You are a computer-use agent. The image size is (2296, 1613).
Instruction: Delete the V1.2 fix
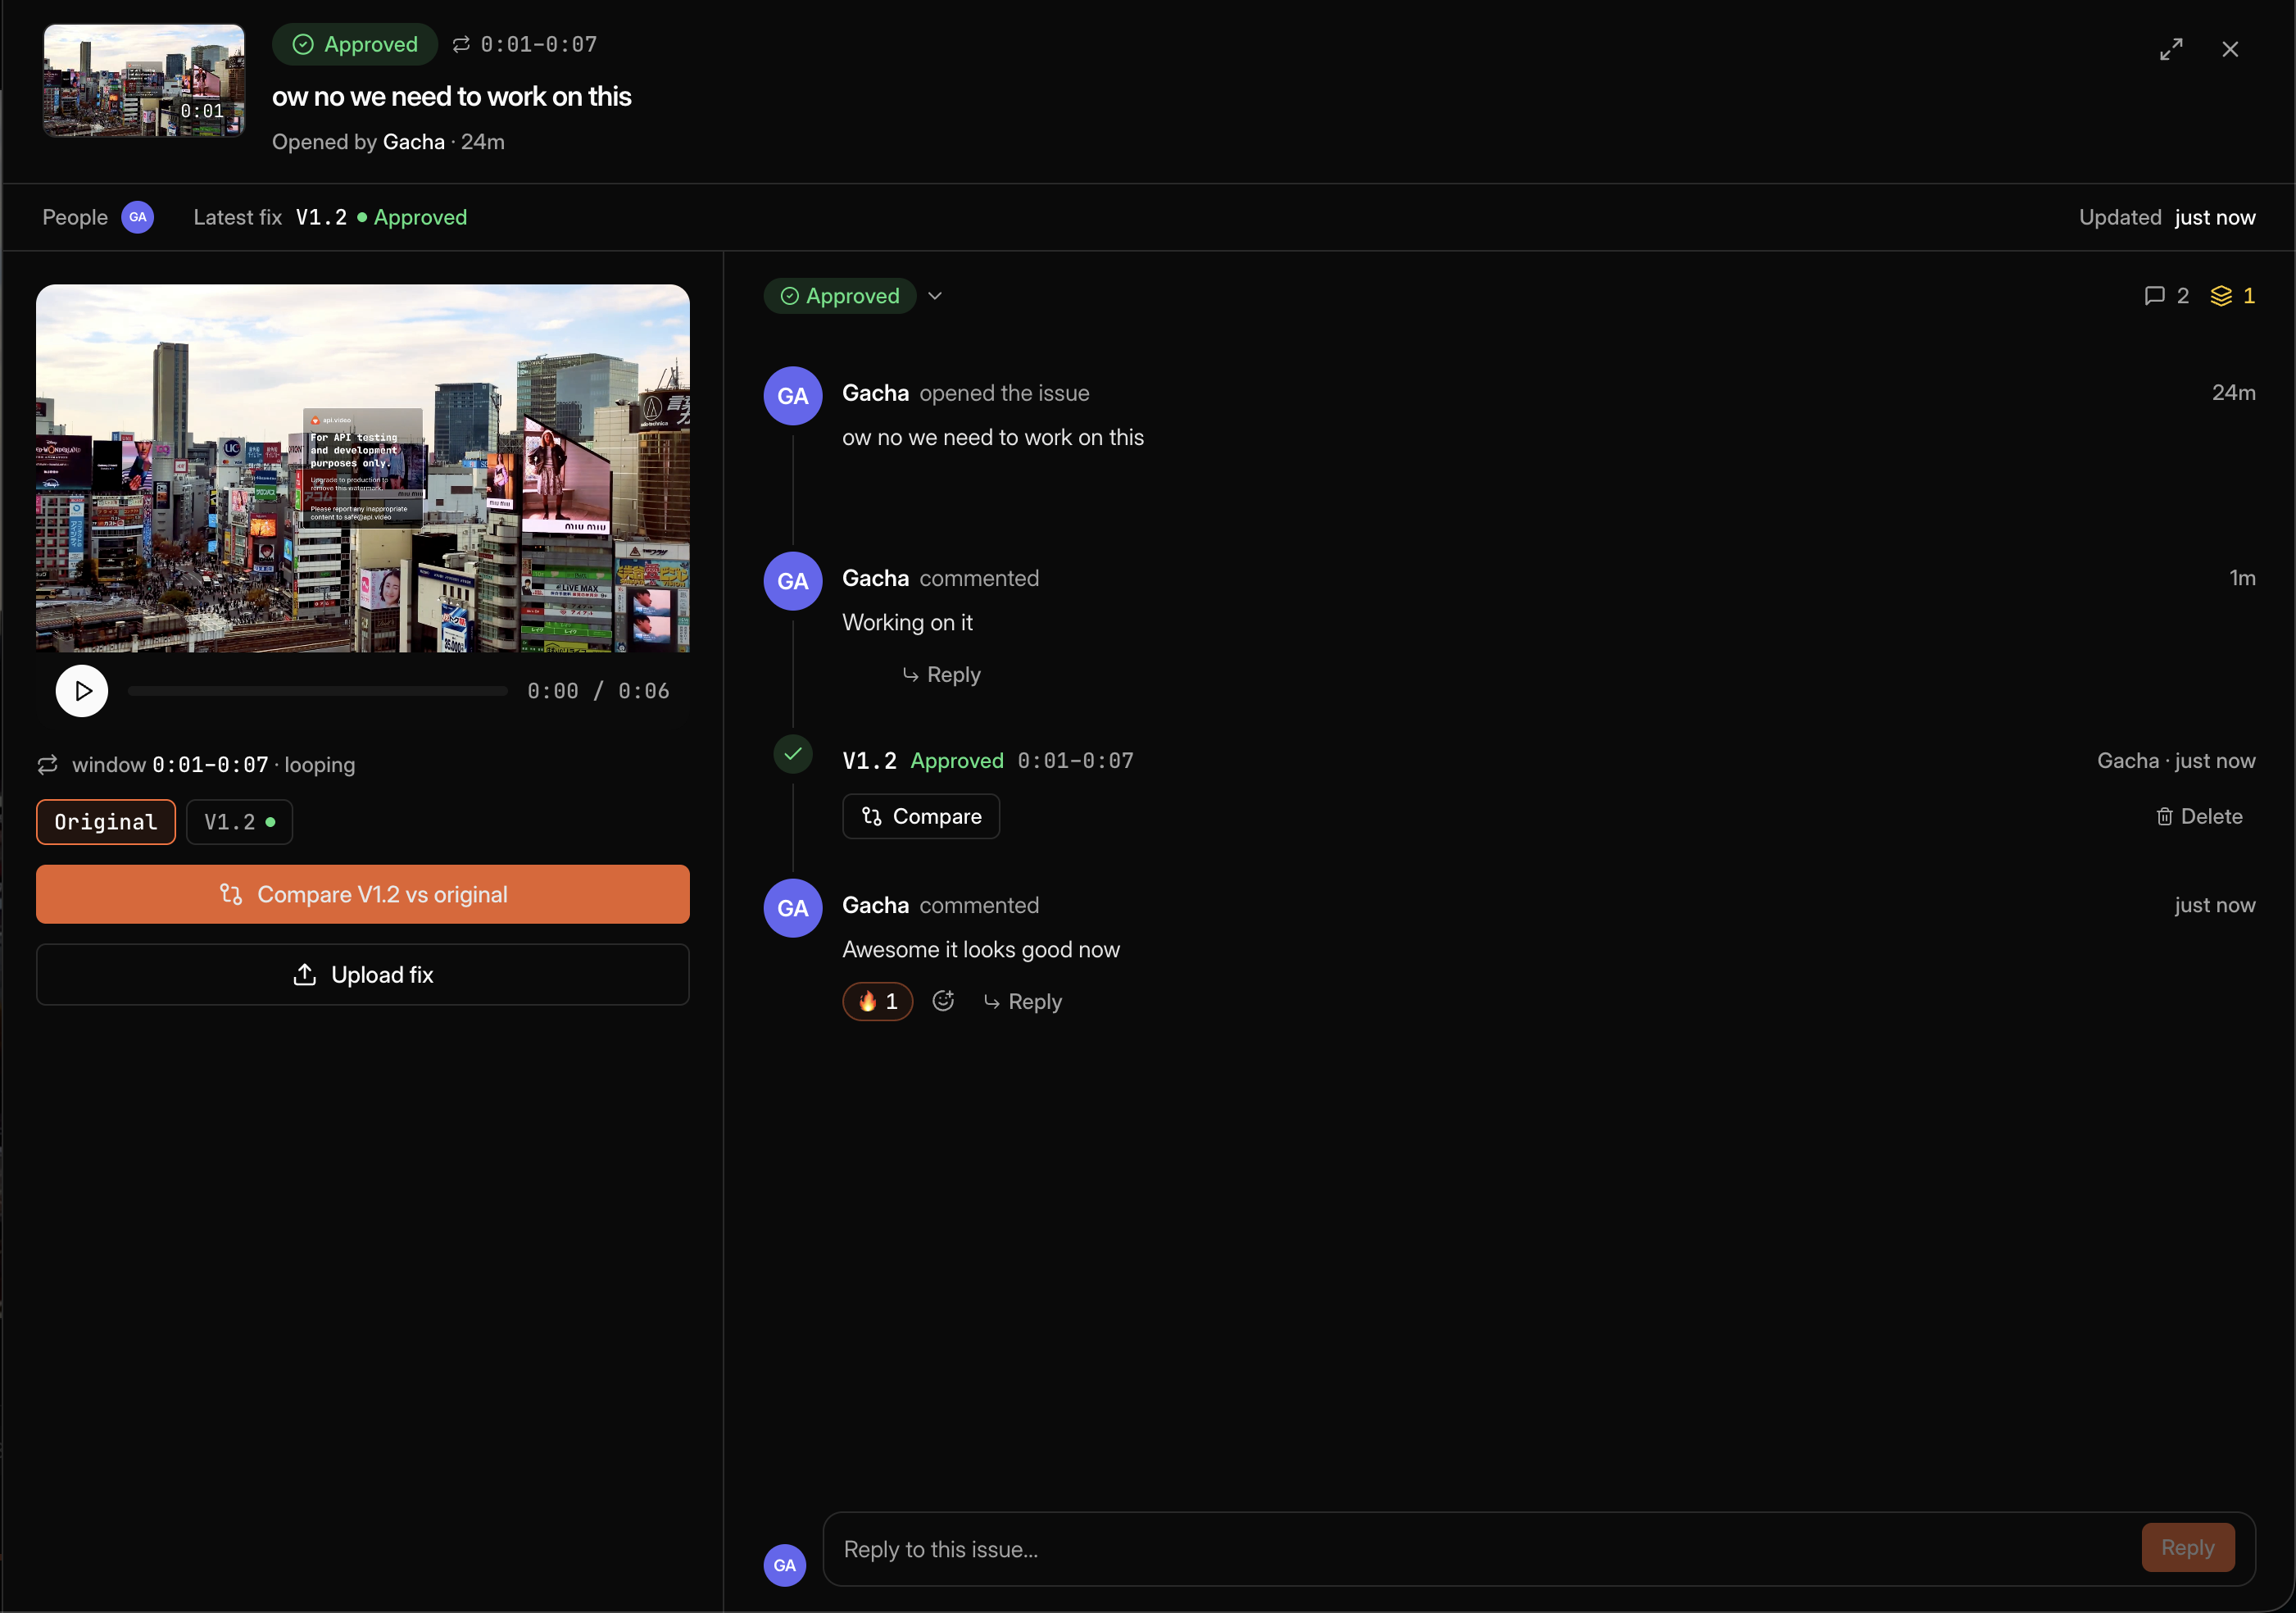2199,817
